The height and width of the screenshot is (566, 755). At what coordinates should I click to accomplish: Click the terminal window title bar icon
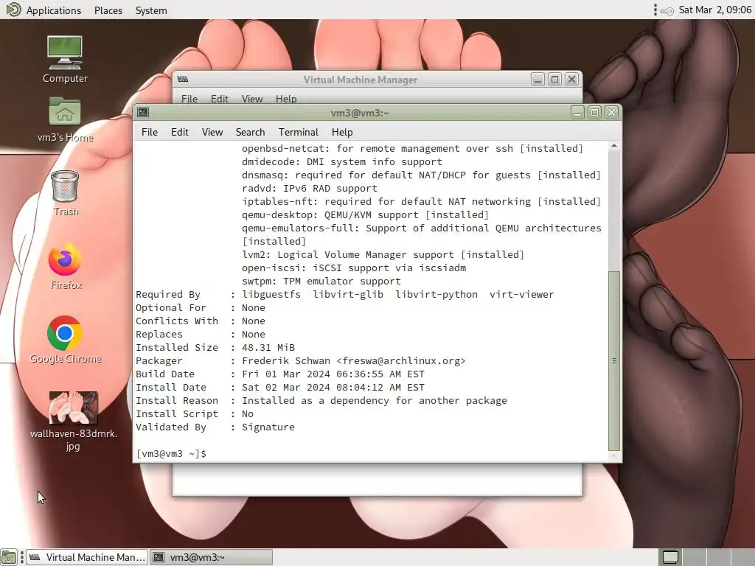(143, 113)
